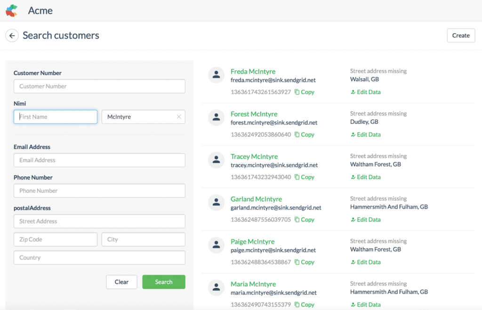The width and height of the screenshot is (482, 310).
Task: Edit data for Forest McIntyre
Action: [x=365, y=134]
